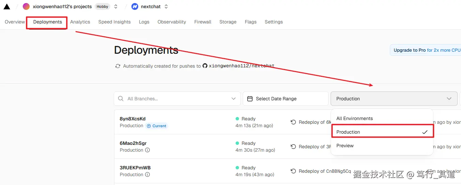Image resolution: width=461 pixels, height=185 pixels.
Task: Select All Environments option
Action: (x=354, y=118)
